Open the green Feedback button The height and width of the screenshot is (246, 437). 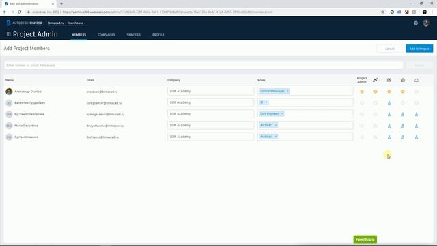(x=365, y=240)
